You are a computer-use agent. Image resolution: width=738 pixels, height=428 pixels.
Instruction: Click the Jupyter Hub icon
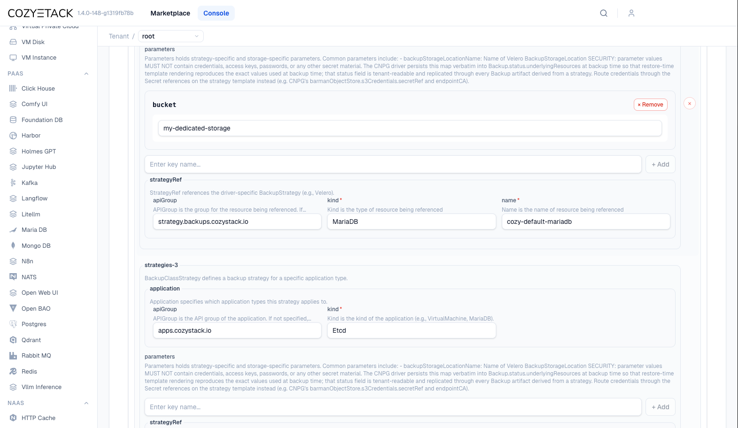[13, 167]
